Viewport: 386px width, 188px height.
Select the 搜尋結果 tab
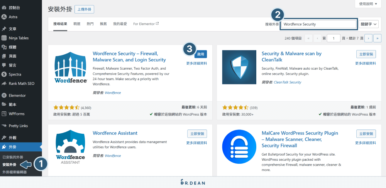pyautogui.click(x=60, y=24)
